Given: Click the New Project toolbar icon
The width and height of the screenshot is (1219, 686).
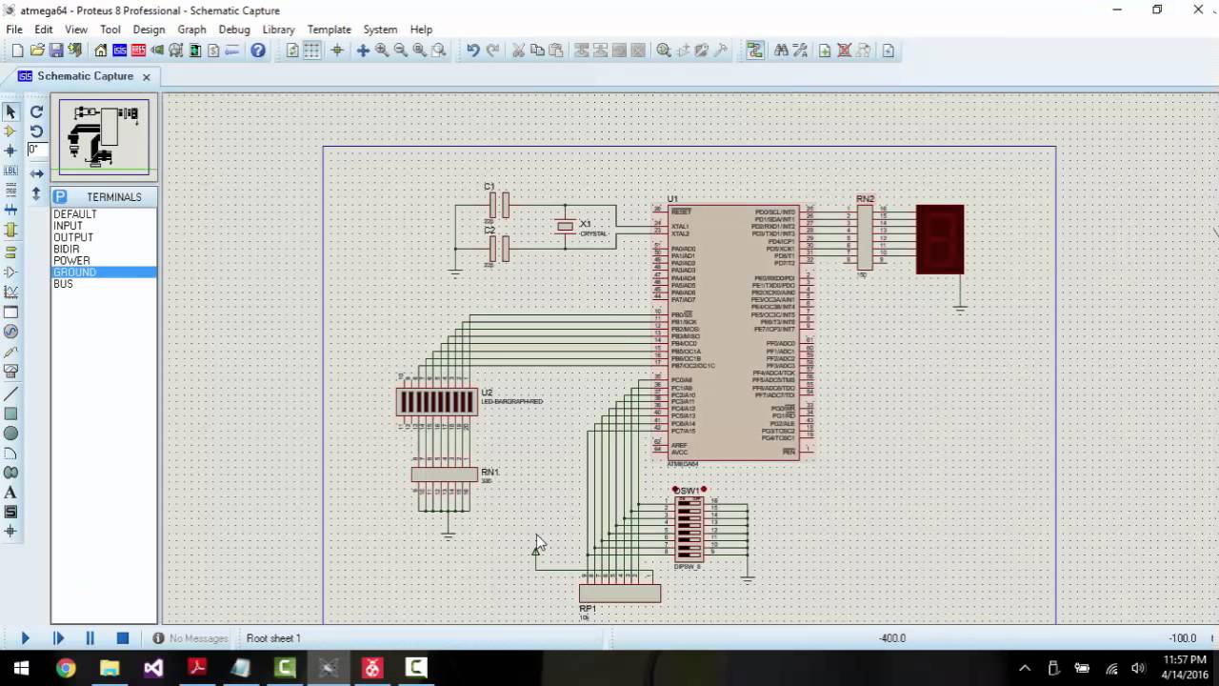Looking at the screenshot, I should click(17, 50).
